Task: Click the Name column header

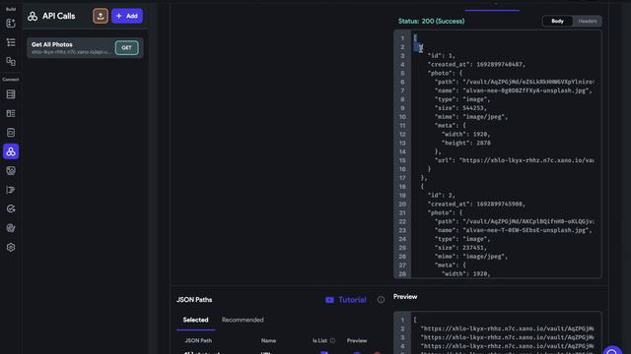Action: [268, 341]
